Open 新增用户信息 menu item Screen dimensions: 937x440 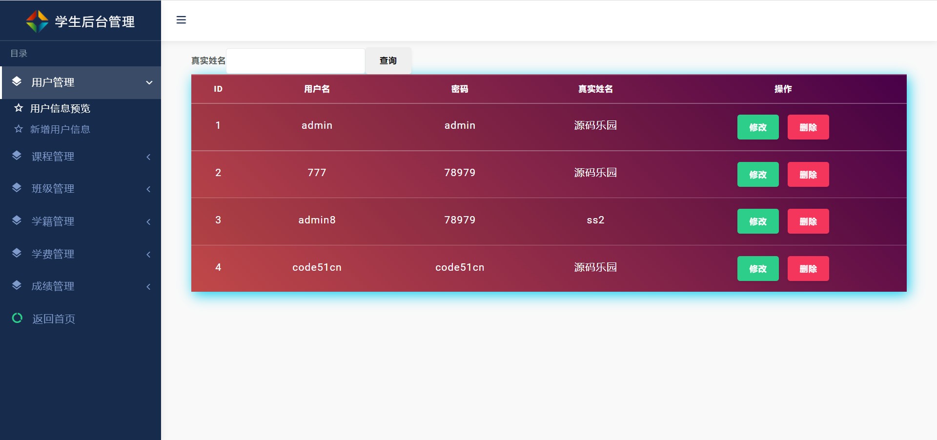pos(60,129)
